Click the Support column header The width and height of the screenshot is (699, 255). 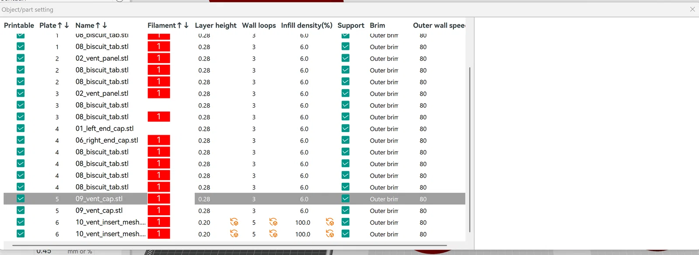[x=351, y=25]
